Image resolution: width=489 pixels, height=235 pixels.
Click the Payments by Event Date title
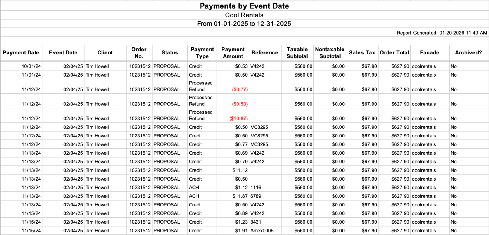[244, 6]
